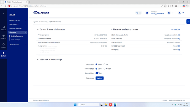The height and width of the screenshot is (107, 190).
Task: Open FW & SDK downloads external link icon
Action: [x=179, y=46]
